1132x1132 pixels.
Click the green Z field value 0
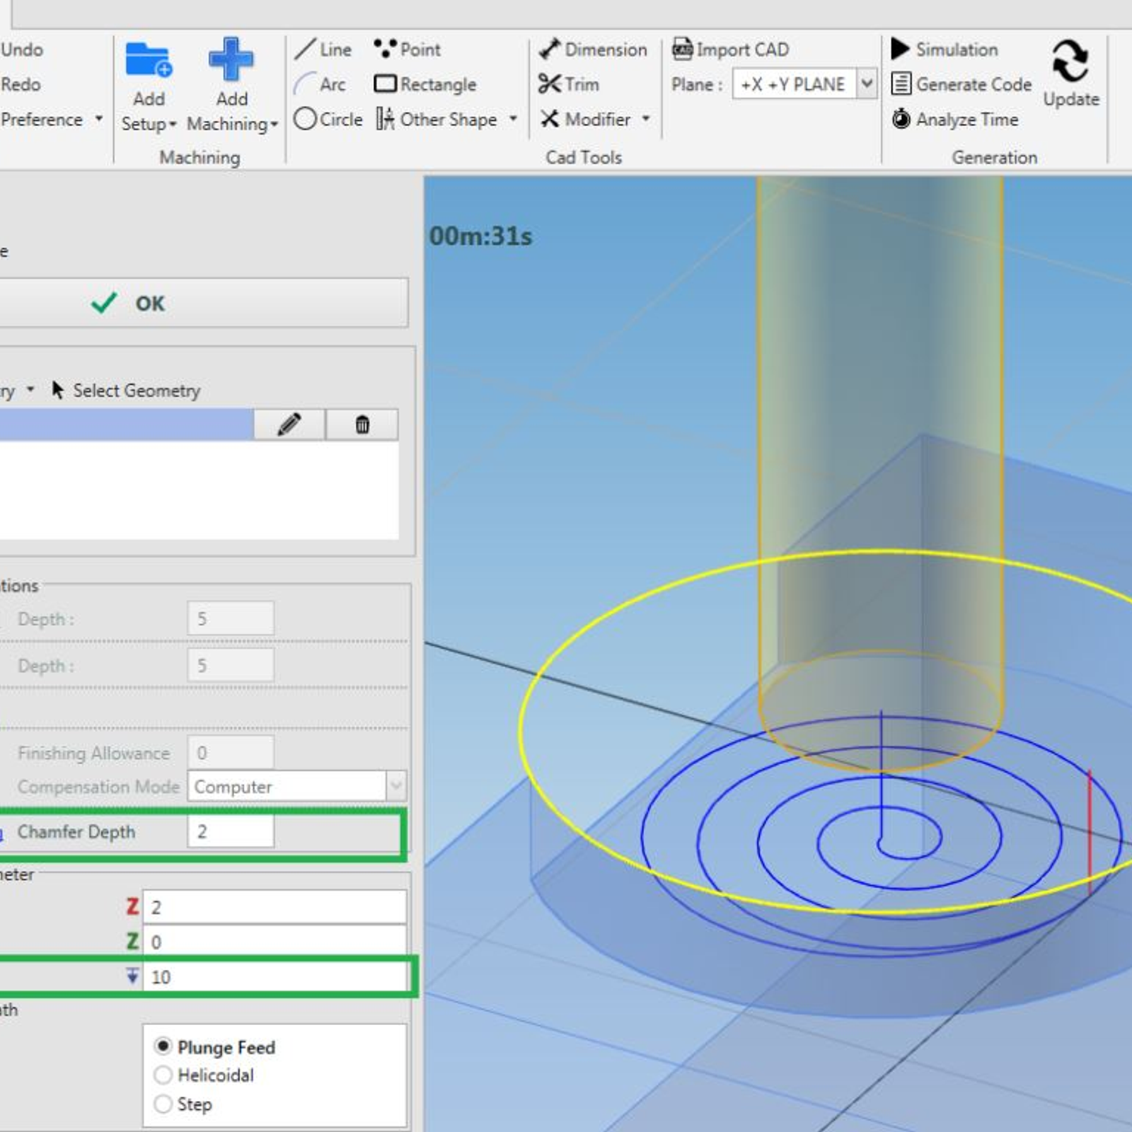coord(275,942)
